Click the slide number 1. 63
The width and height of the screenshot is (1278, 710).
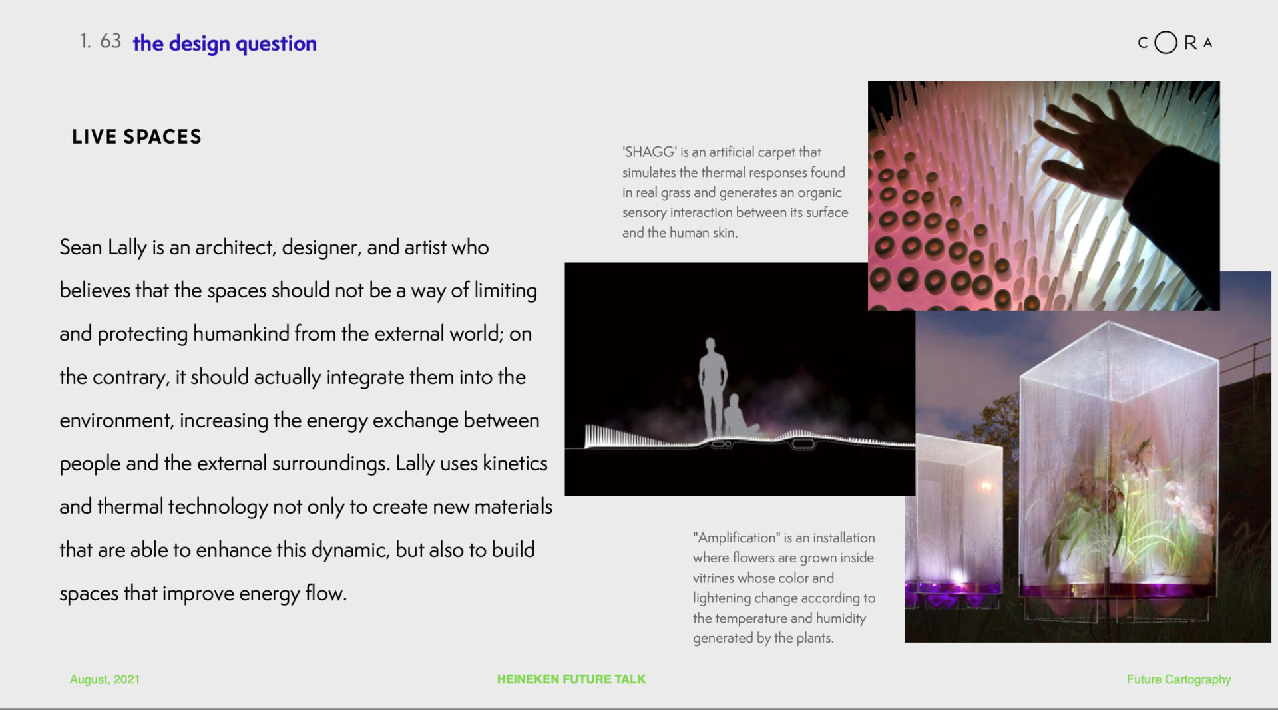pyautogui.click(x=100, y=41)
